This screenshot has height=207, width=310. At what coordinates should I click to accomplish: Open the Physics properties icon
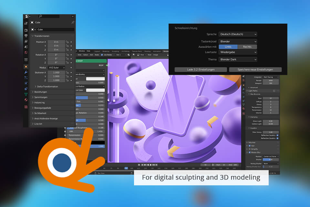(x=26, y=83)
